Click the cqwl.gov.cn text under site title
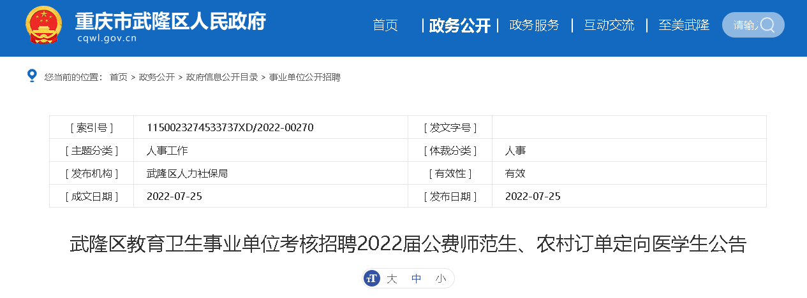The width and height of the screenshot is (807, 298). point(107,39)
